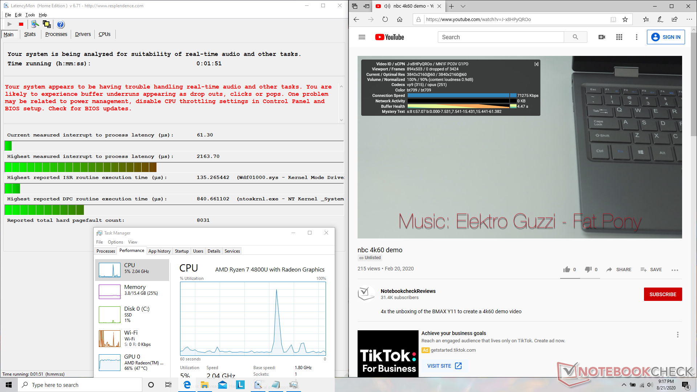Subscribe to NotebookcheckReviews channel
This screenshot has width=697, height=392.
pyautogui.click(x=663, y=294)
